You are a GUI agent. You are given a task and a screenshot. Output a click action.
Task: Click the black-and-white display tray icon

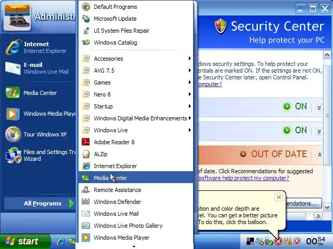(250, 241)
